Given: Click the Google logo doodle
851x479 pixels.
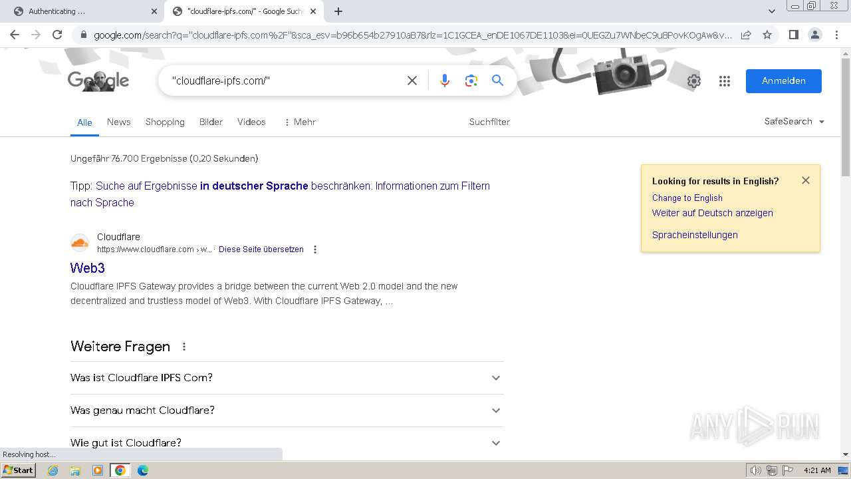Looking at the screenshot, I should (x=98, y=80).
